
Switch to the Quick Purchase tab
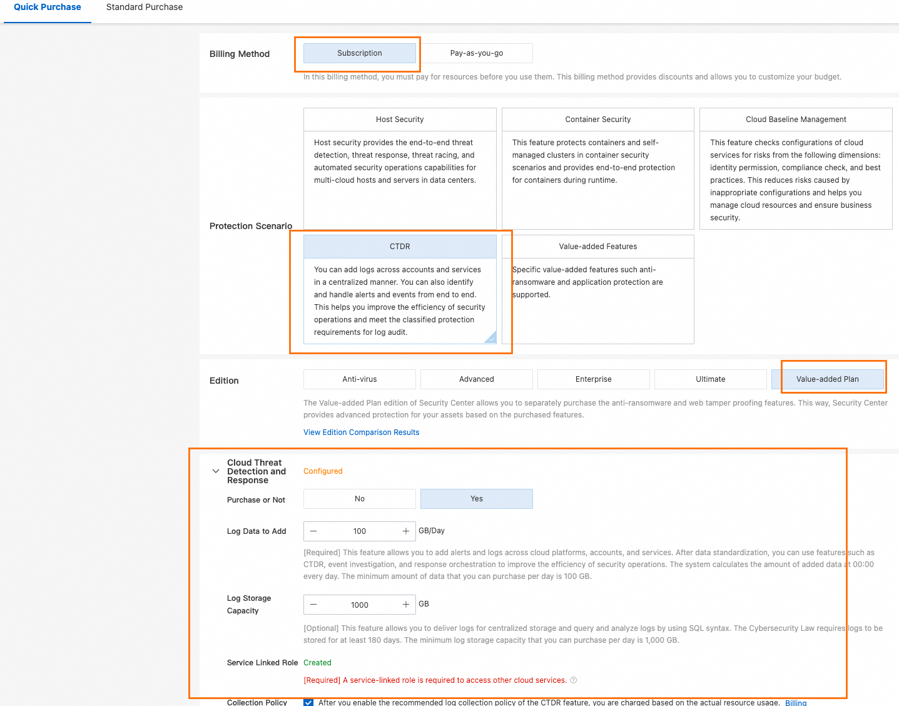point(48,8)
